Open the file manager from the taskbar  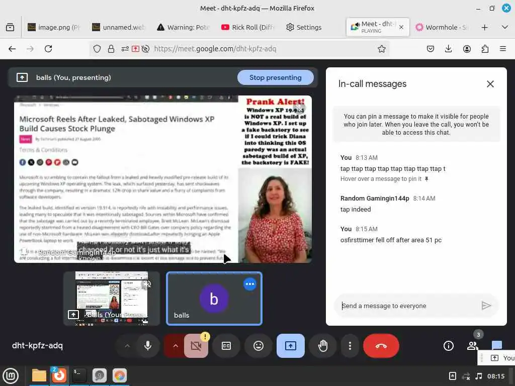tap(39, 375)
